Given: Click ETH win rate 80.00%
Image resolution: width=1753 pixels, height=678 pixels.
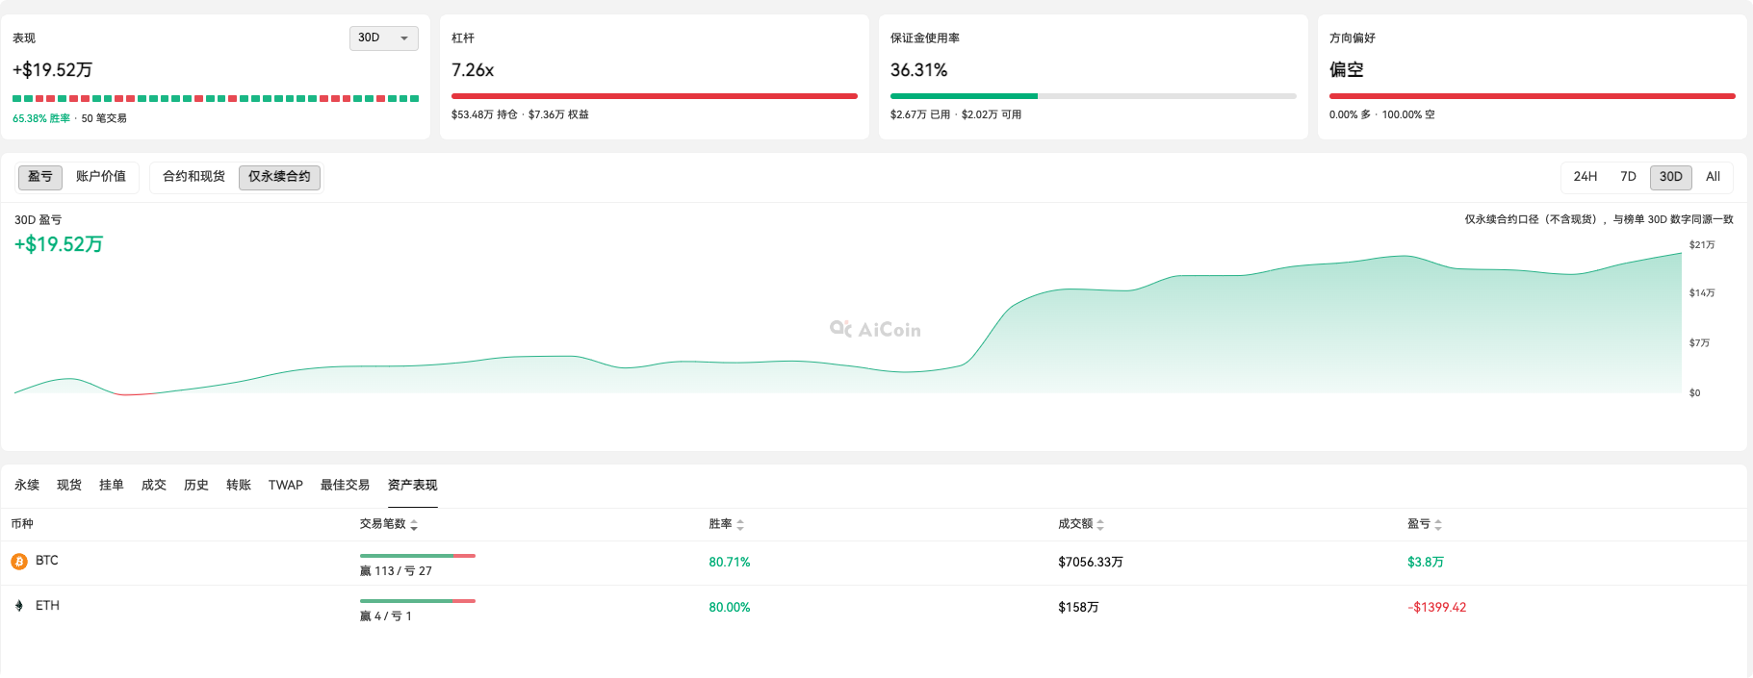Looking at the screenshot, I should point(730,608).
